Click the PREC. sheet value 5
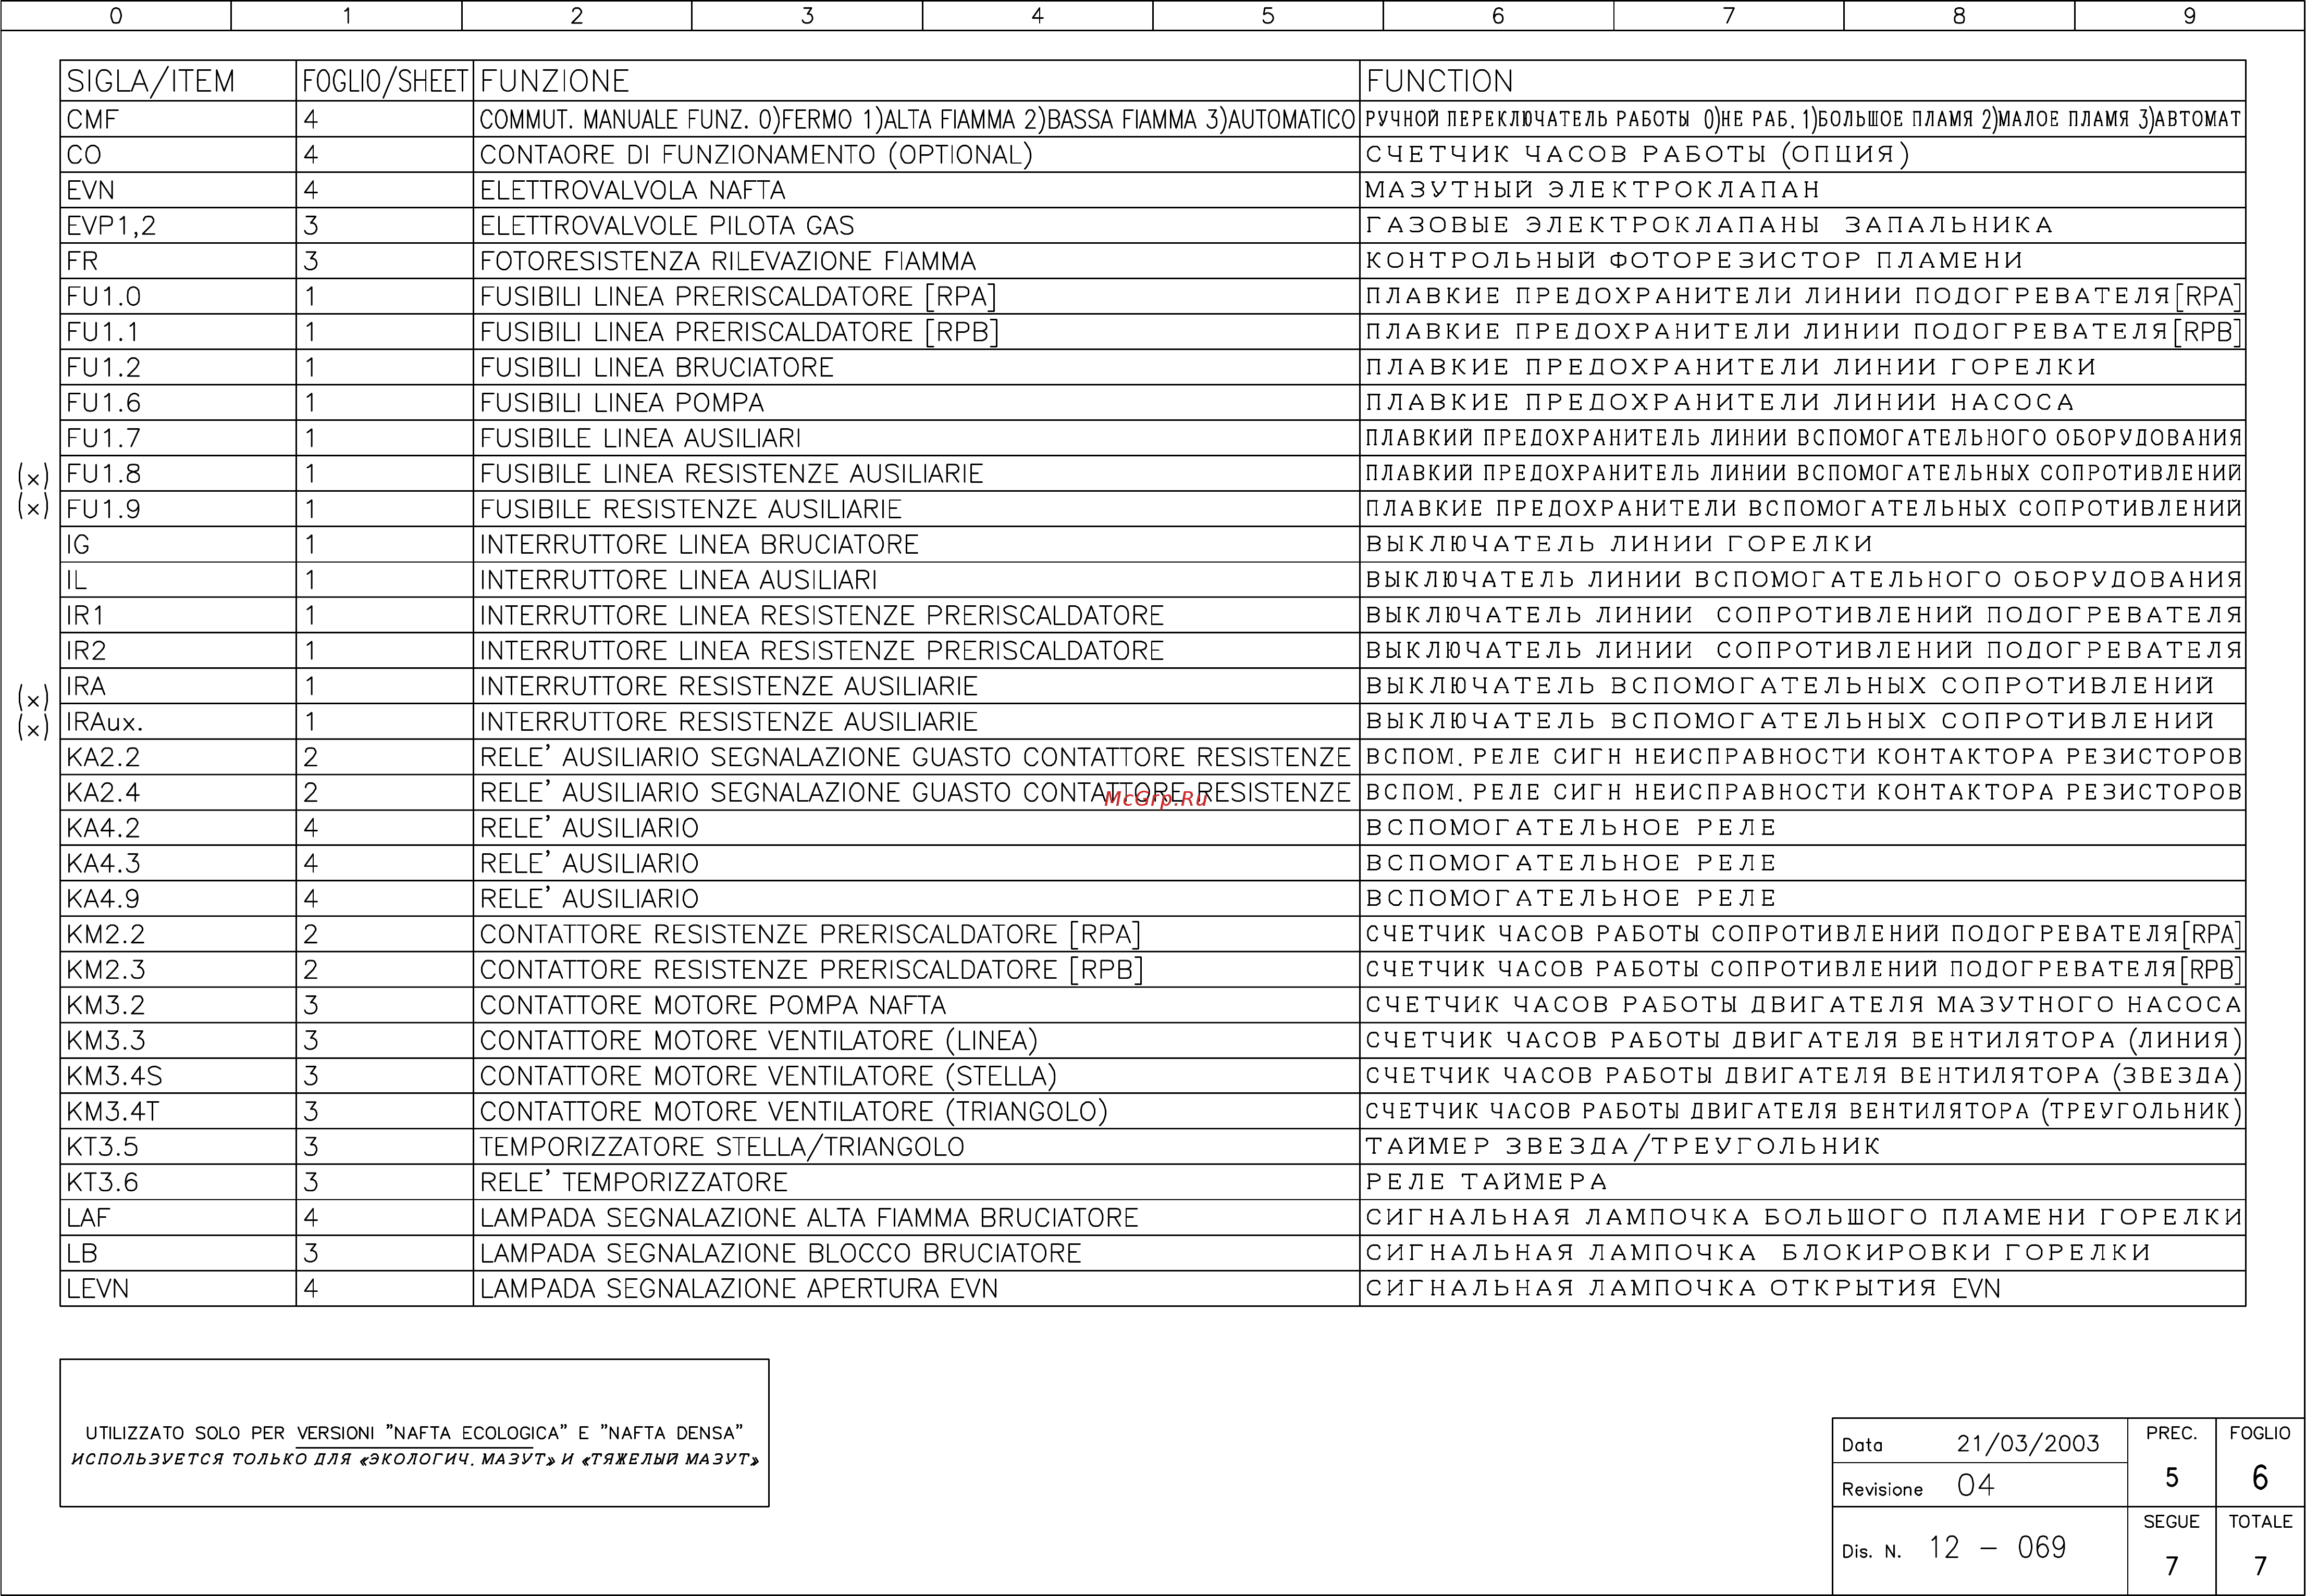This screenshot has width=2306, height=1596. 2172,1478
